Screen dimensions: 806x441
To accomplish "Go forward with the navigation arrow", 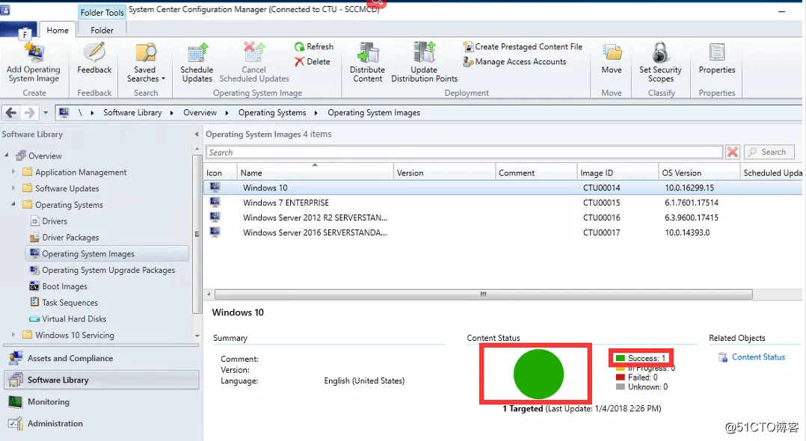I will [30, 113].
